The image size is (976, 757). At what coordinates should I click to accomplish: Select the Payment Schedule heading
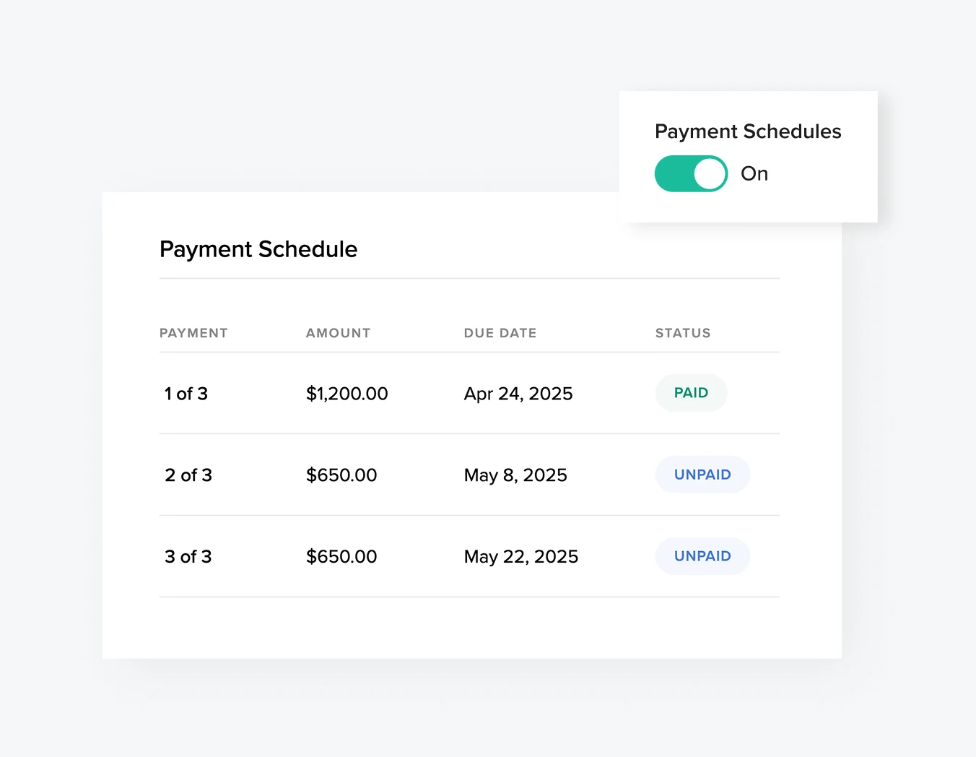click(x=258, y=249)
